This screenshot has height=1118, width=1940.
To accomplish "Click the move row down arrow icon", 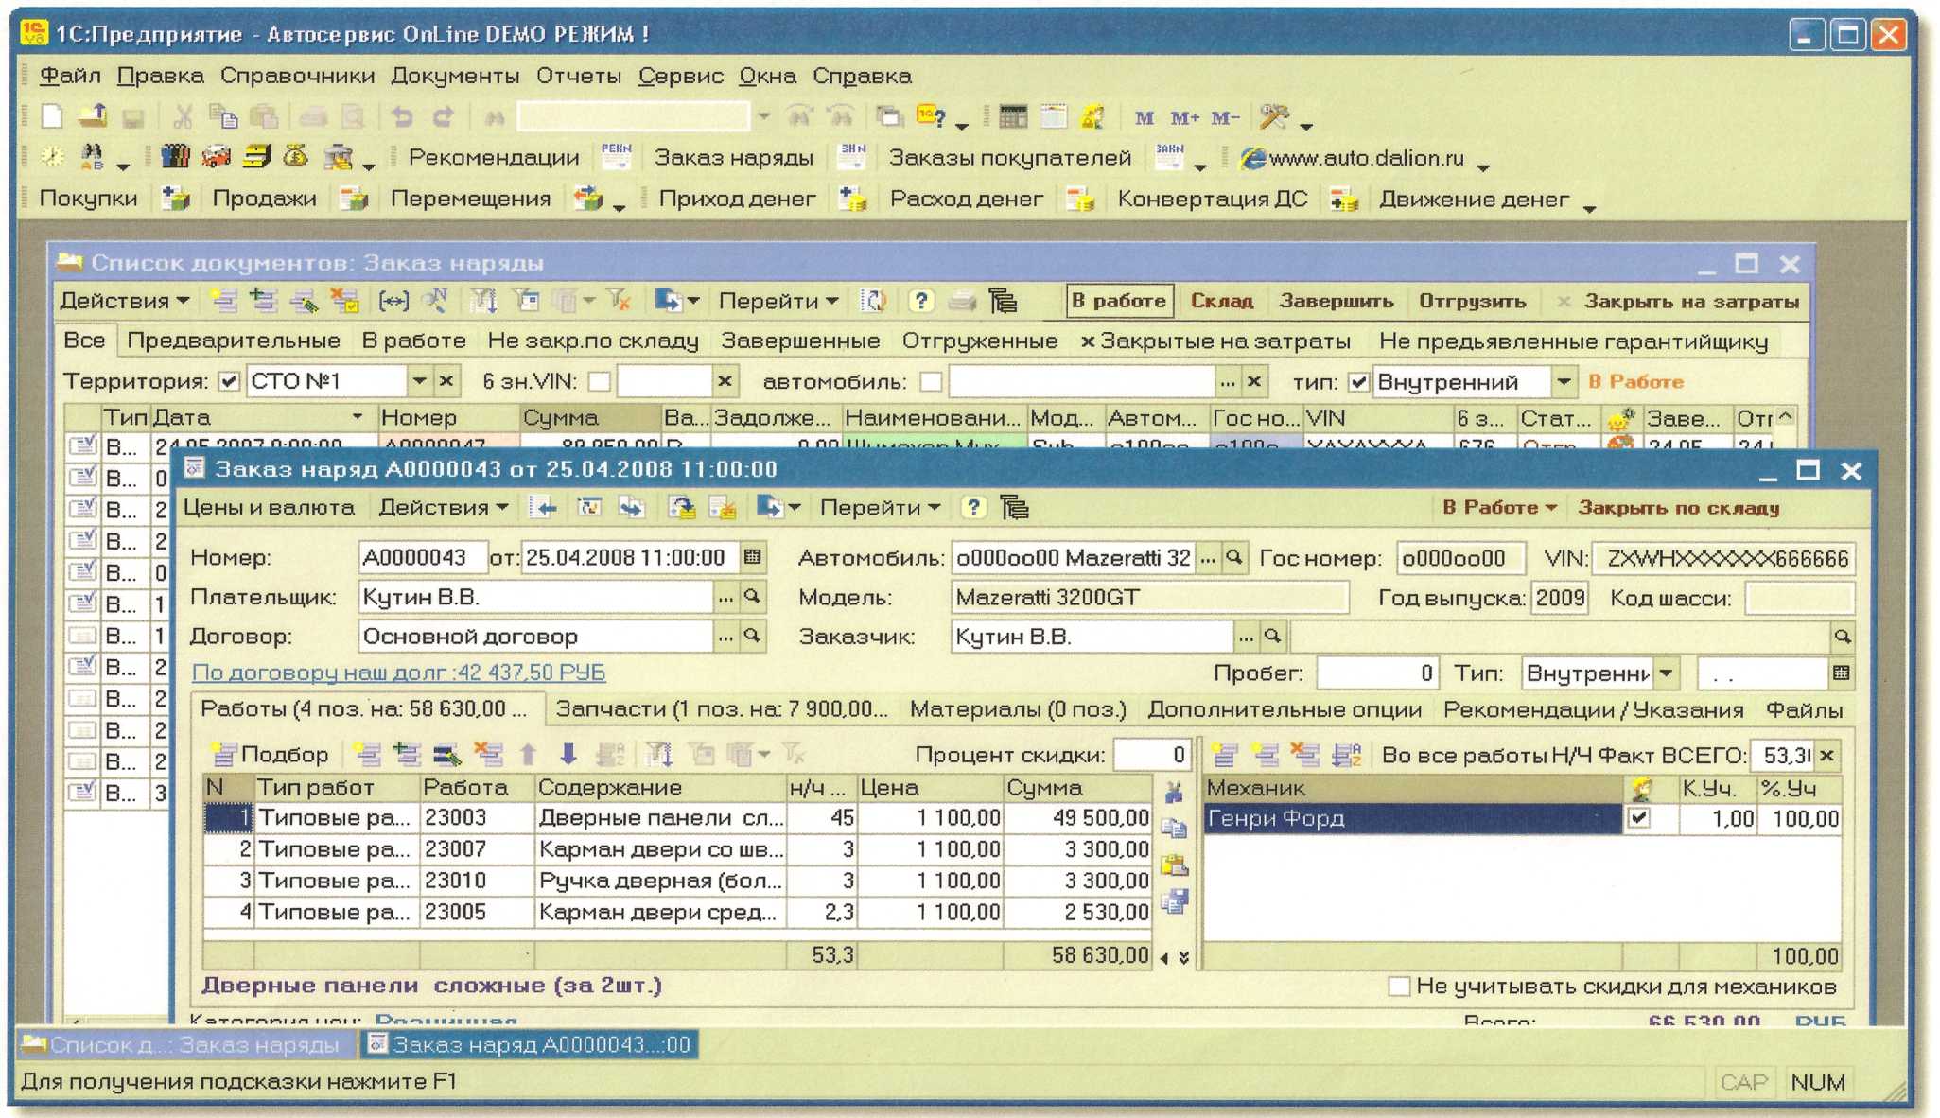I will (568, 754).
